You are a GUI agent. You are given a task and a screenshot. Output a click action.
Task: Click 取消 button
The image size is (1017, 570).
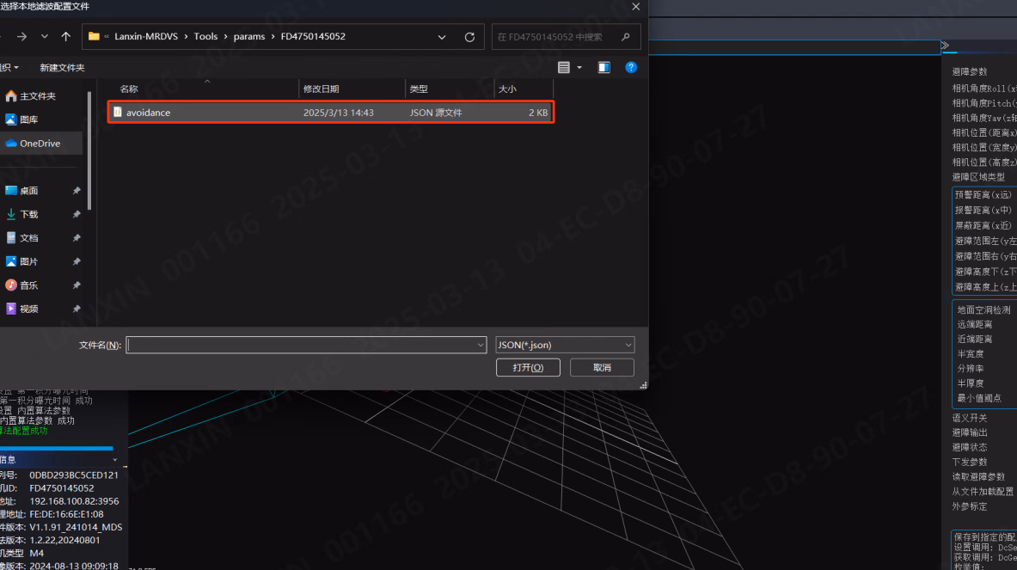point(602,368)
